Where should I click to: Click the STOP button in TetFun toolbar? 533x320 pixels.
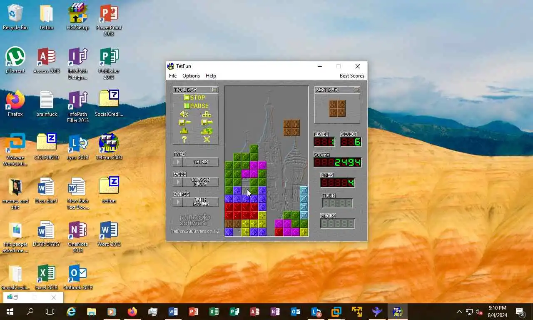coord(195,97)
